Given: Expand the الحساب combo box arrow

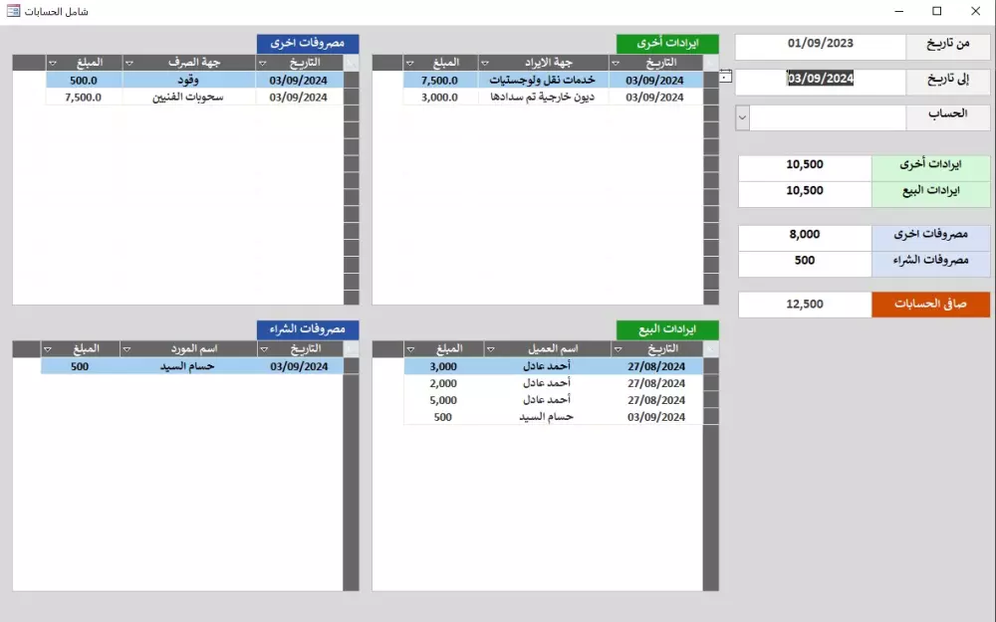Looking at the screenshot, I should tap(742, 118).
